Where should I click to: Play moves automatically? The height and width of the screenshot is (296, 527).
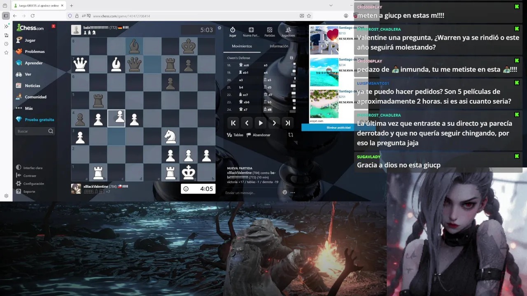[261, 123]
